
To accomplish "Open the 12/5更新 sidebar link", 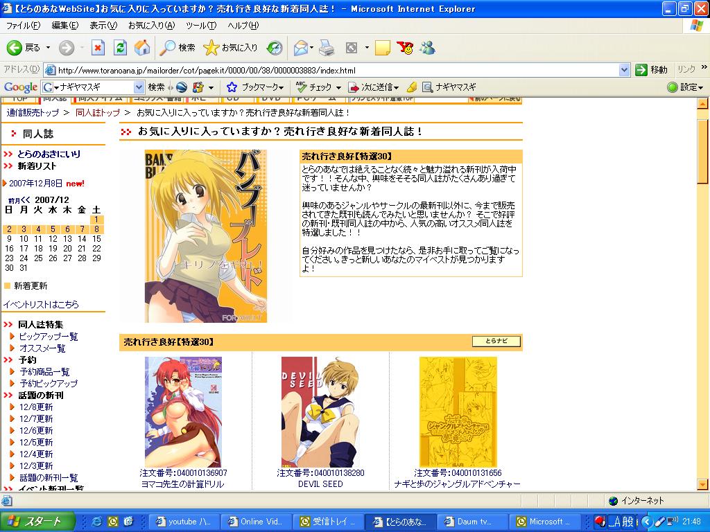I will click(36, 443).
